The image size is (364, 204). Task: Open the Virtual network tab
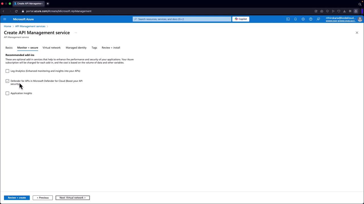[51, 48]
